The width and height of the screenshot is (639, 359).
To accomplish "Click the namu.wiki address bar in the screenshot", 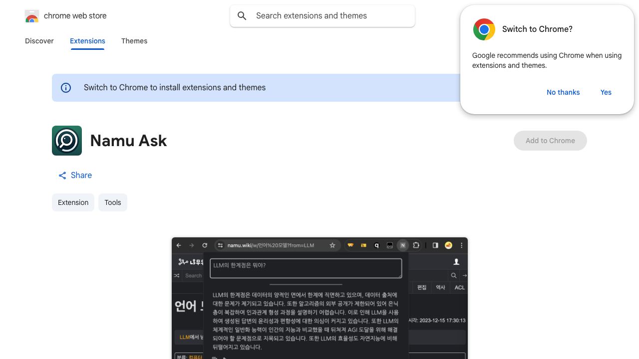I will [277, 245].
